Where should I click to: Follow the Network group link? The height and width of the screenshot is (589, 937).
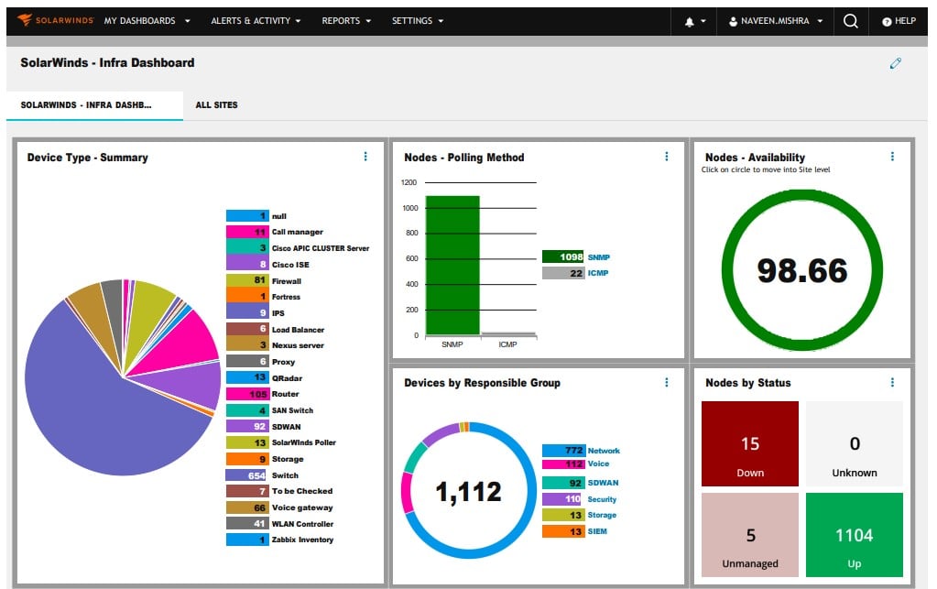tap(604, 451)
